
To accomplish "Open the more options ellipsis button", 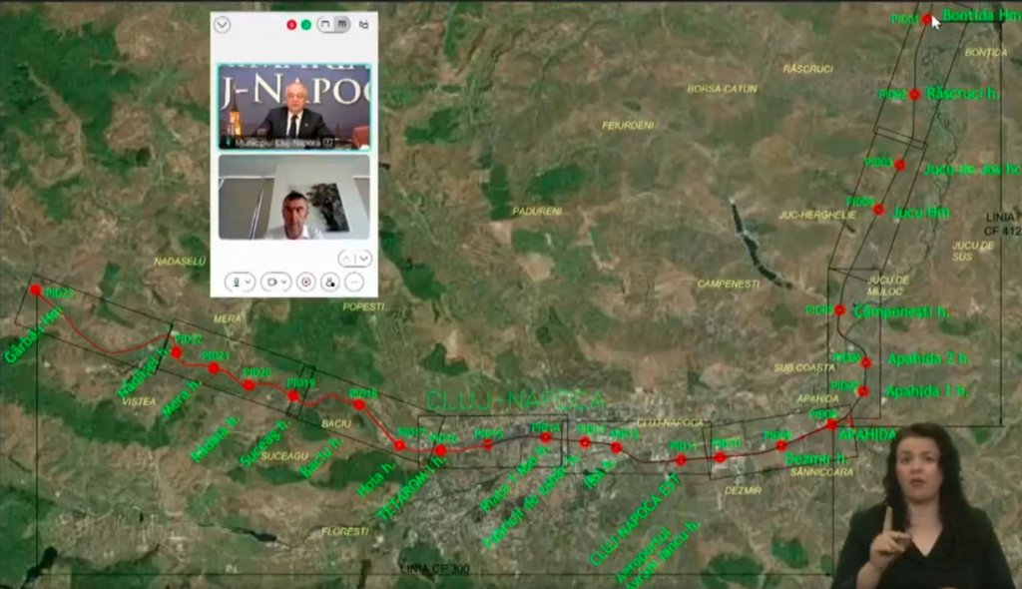I will (354, 282).
